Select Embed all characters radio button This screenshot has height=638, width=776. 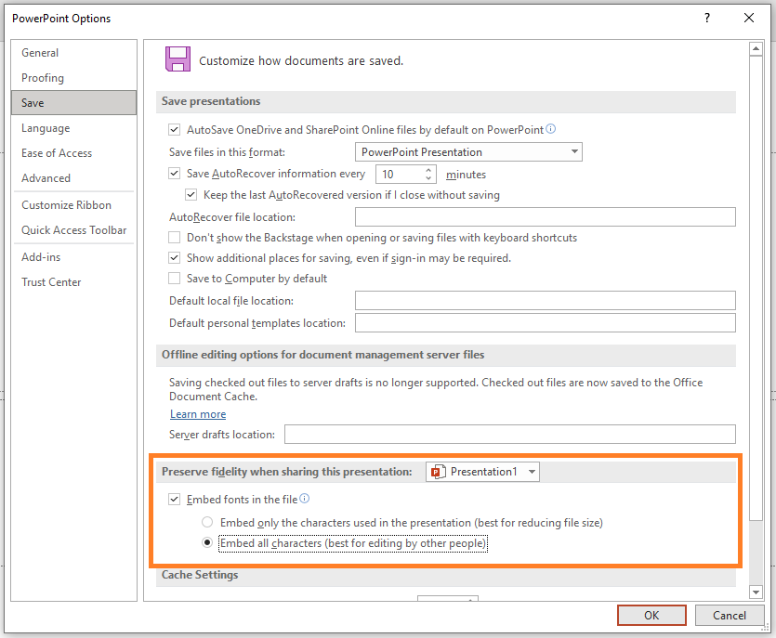pyautogui.click(x=207, y=543)
